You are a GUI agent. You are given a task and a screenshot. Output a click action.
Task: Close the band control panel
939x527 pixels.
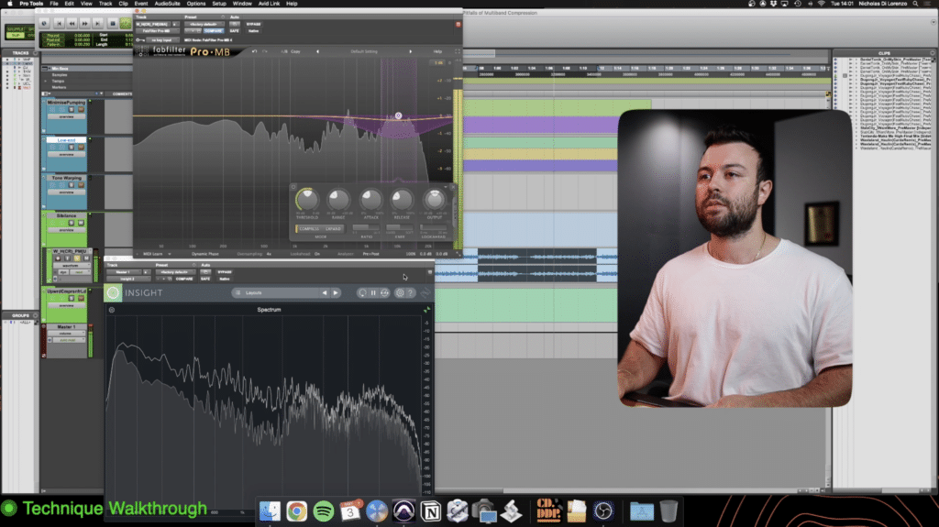click(x=453, y=187)
